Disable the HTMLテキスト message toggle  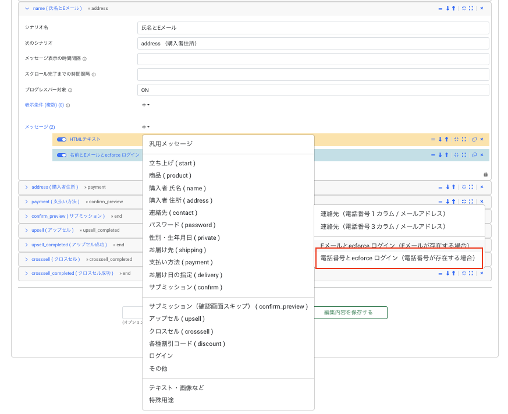pos(61,139)
